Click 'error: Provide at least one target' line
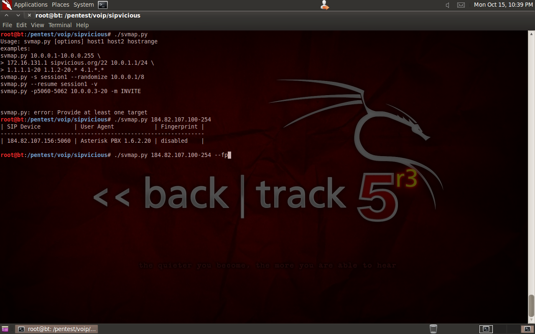535x334 pixels. coord(74,112)
